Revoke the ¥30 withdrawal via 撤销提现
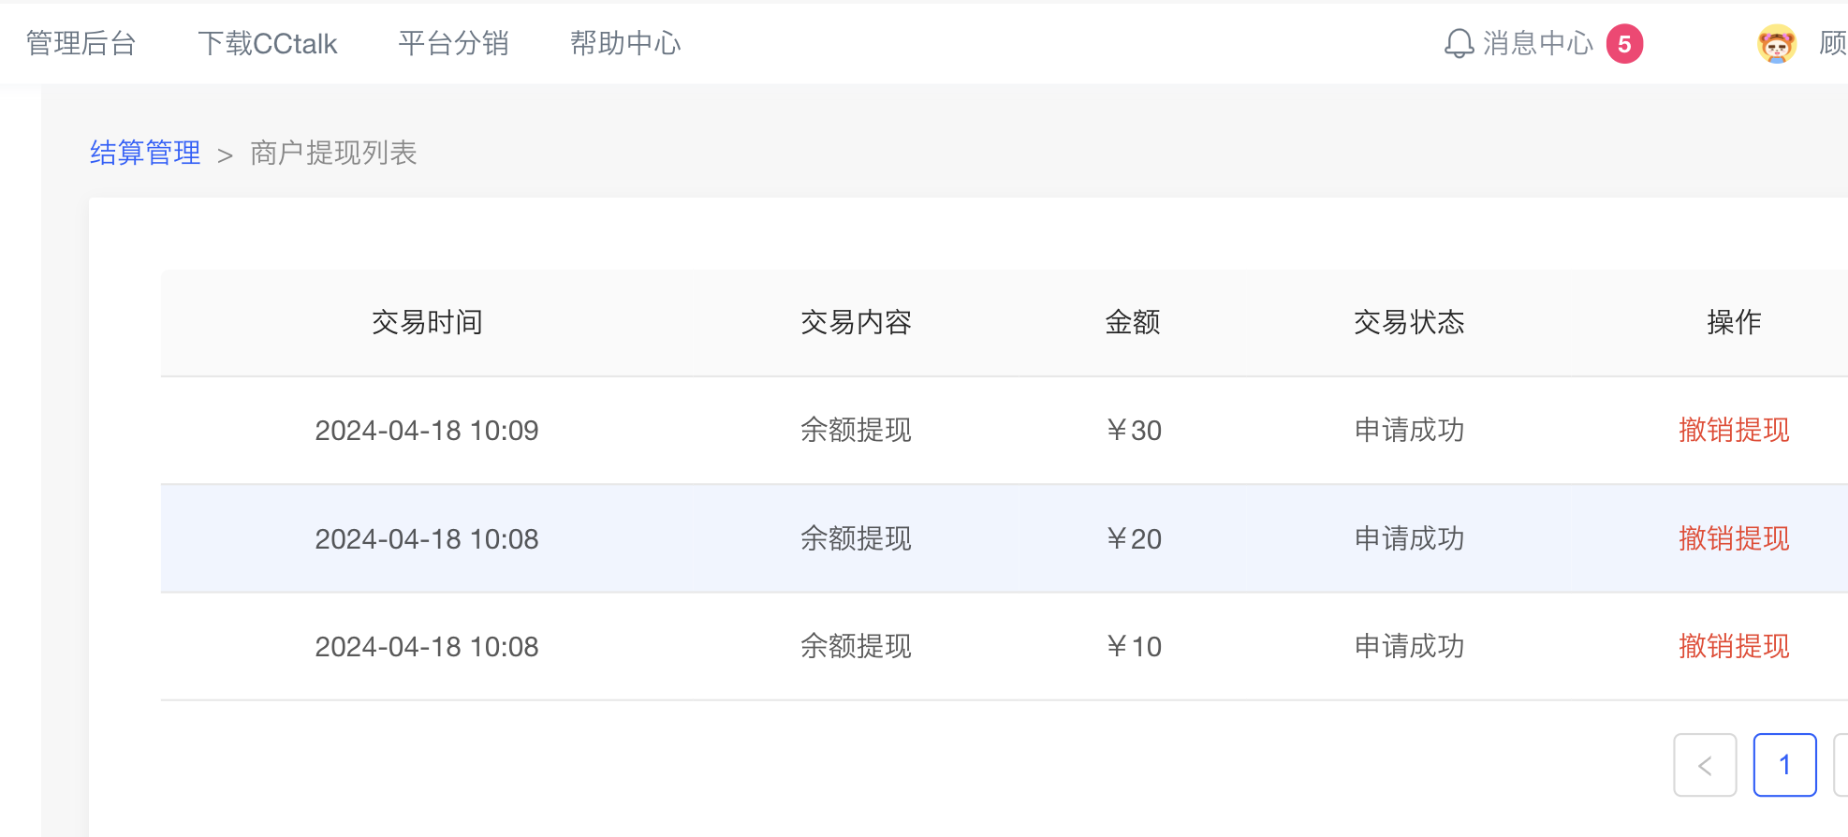Screen dimensions: 1848x837 [x=1734, y=430]
